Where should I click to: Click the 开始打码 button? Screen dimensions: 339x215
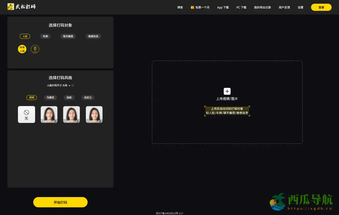point(60,202)
